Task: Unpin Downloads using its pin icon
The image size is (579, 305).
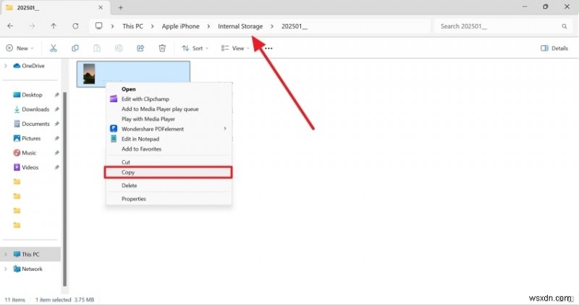Action: [x=57, y=109]
